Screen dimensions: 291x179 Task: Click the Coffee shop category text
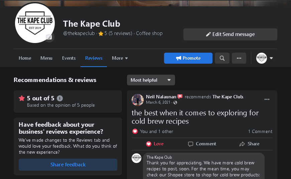pos(149,33)
